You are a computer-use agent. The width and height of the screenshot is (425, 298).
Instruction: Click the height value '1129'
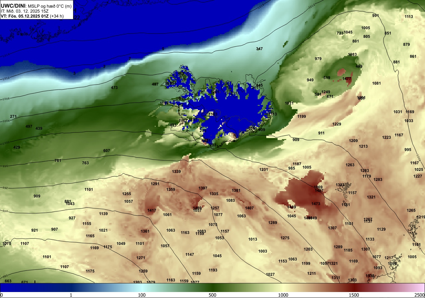coord(381,229)
